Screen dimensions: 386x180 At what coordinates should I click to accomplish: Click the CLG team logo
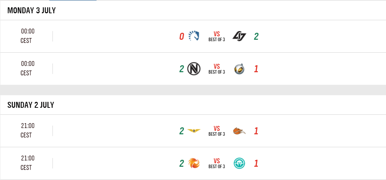(x=239, y=36)
